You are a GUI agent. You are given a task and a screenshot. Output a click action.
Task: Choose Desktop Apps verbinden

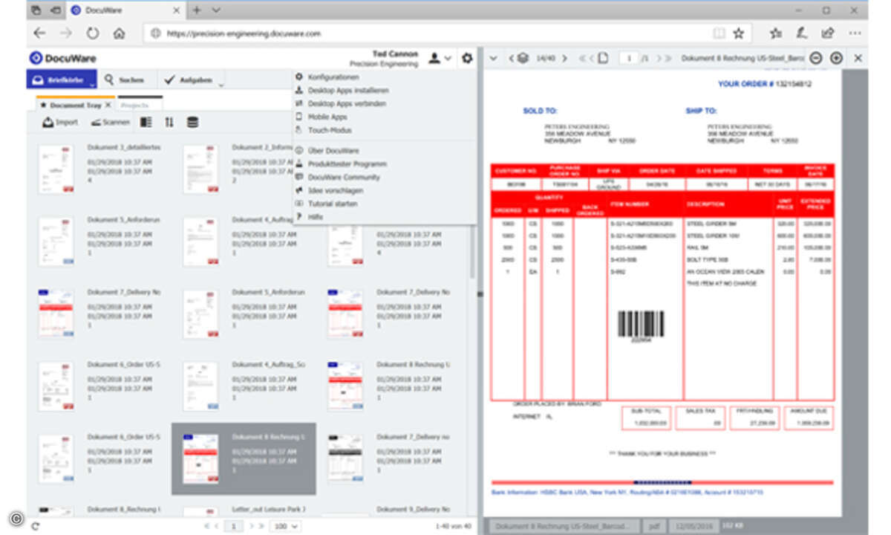(x=346, y=103)
